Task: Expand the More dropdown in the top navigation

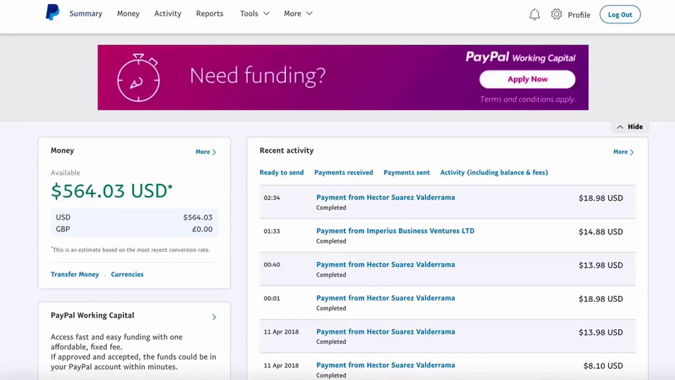Action: [x=298, y=14]
